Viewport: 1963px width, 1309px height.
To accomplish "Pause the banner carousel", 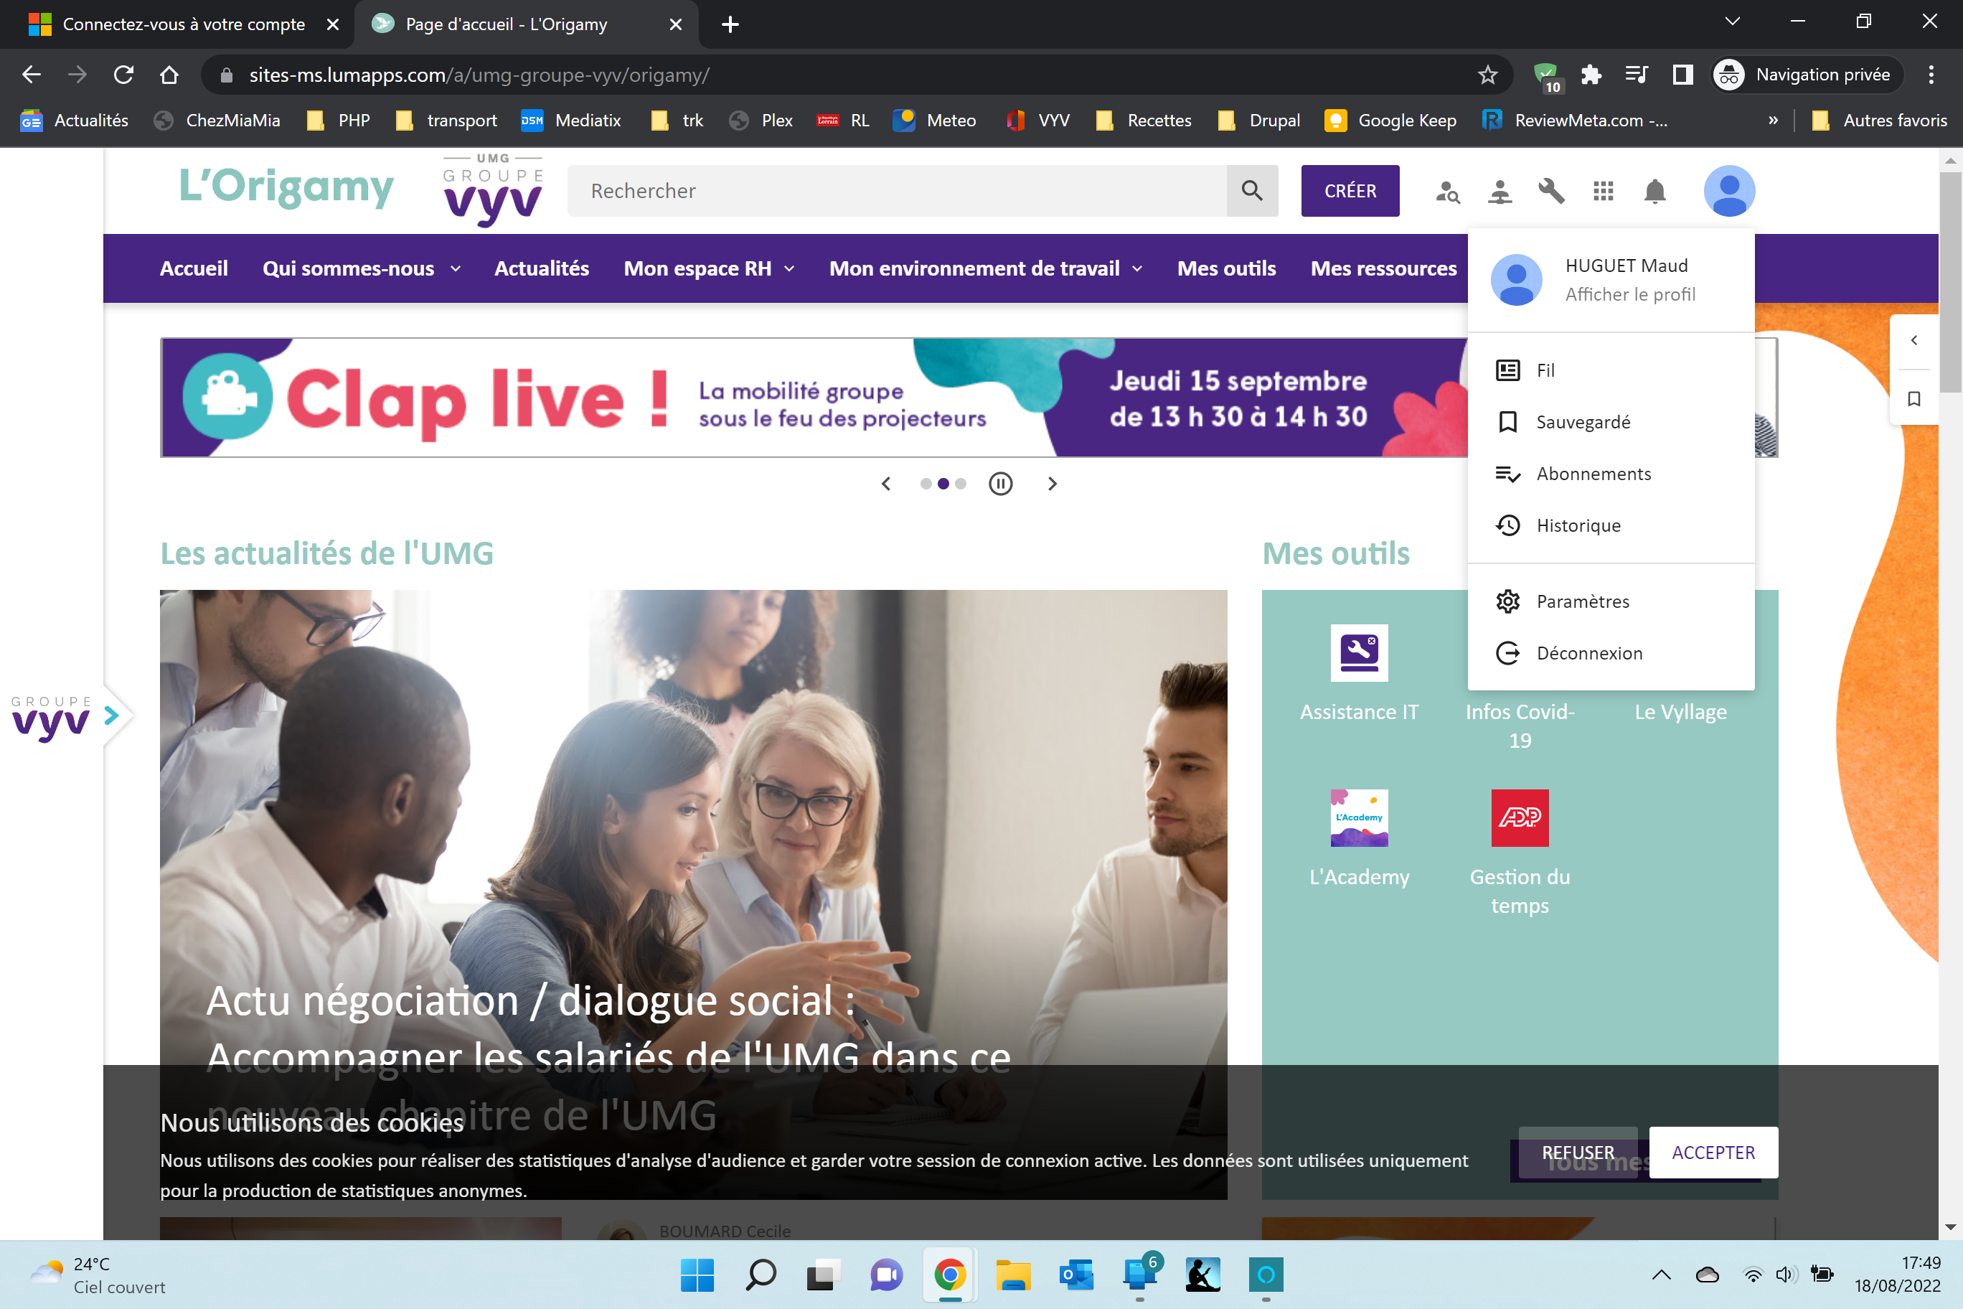I will (1000, 484).
